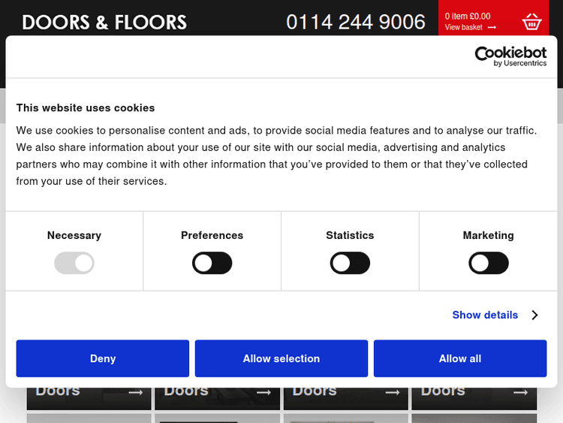Screen dimensions: 563x423
Task: Click the second Doors category arrow
Action: [263, 392]
